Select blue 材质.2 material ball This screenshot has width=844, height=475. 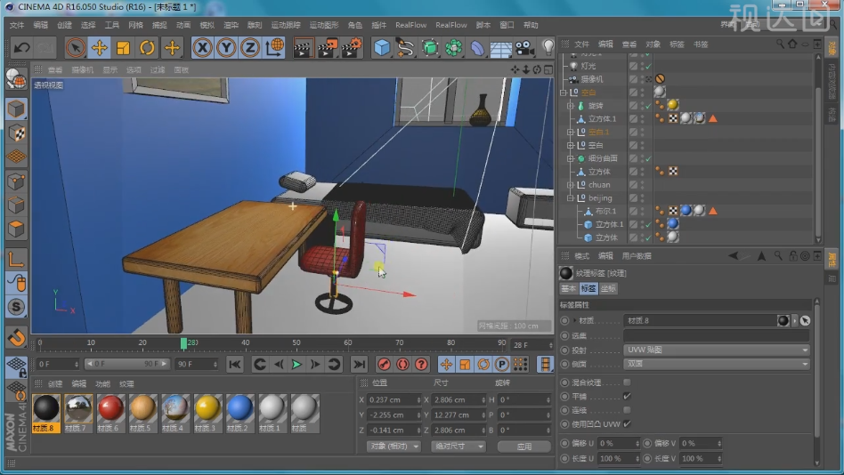coord(240,413)
